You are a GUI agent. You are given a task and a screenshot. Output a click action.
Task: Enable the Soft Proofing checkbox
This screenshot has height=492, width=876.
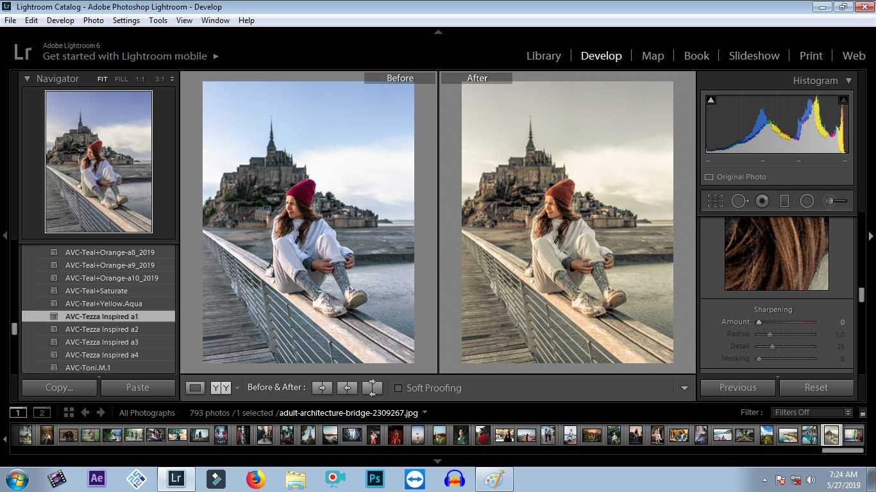coord(398,388)
